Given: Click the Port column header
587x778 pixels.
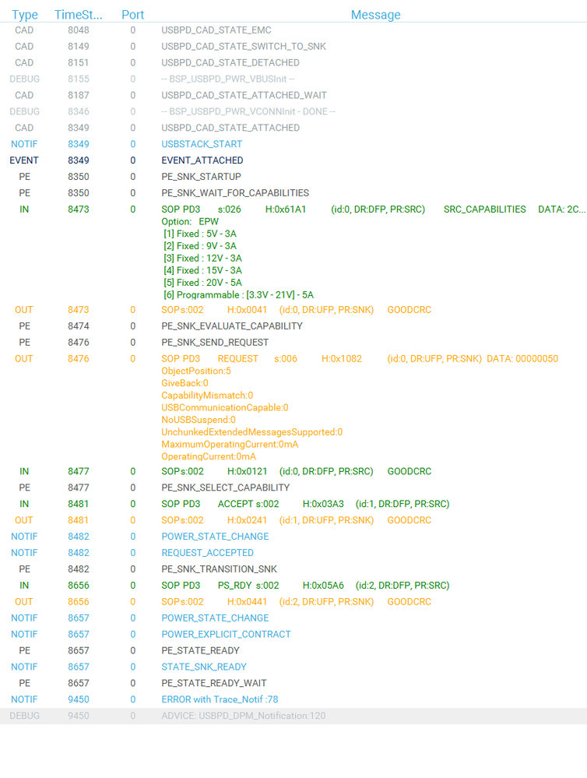Looking at the screenshot, I should click(132, 15).
